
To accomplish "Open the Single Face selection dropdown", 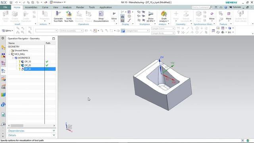I will coord(138,31).
